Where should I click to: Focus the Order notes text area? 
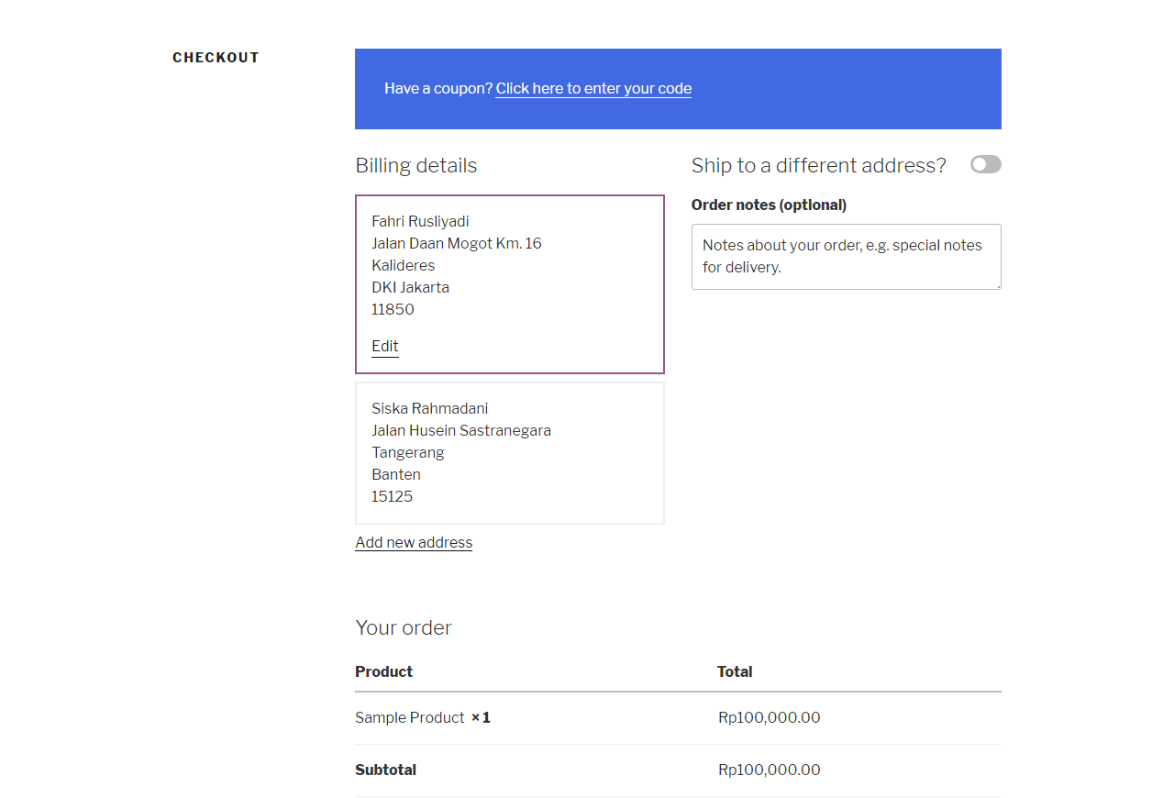click(846, 257)
